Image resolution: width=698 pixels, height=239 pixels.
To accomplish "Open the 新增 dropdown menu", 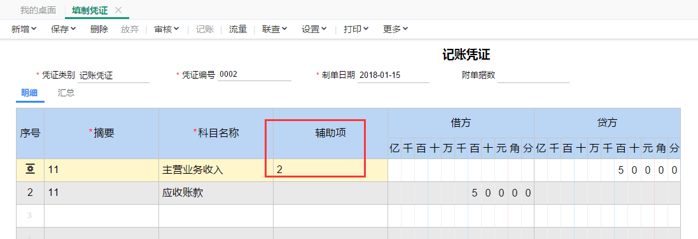I will [24, 29].
